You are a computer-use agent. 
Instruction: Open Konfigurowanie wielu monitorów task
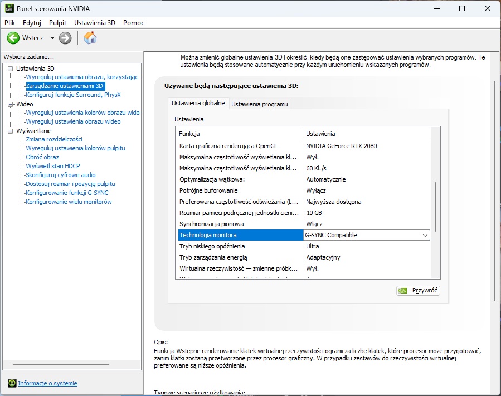tap(69, 202)
